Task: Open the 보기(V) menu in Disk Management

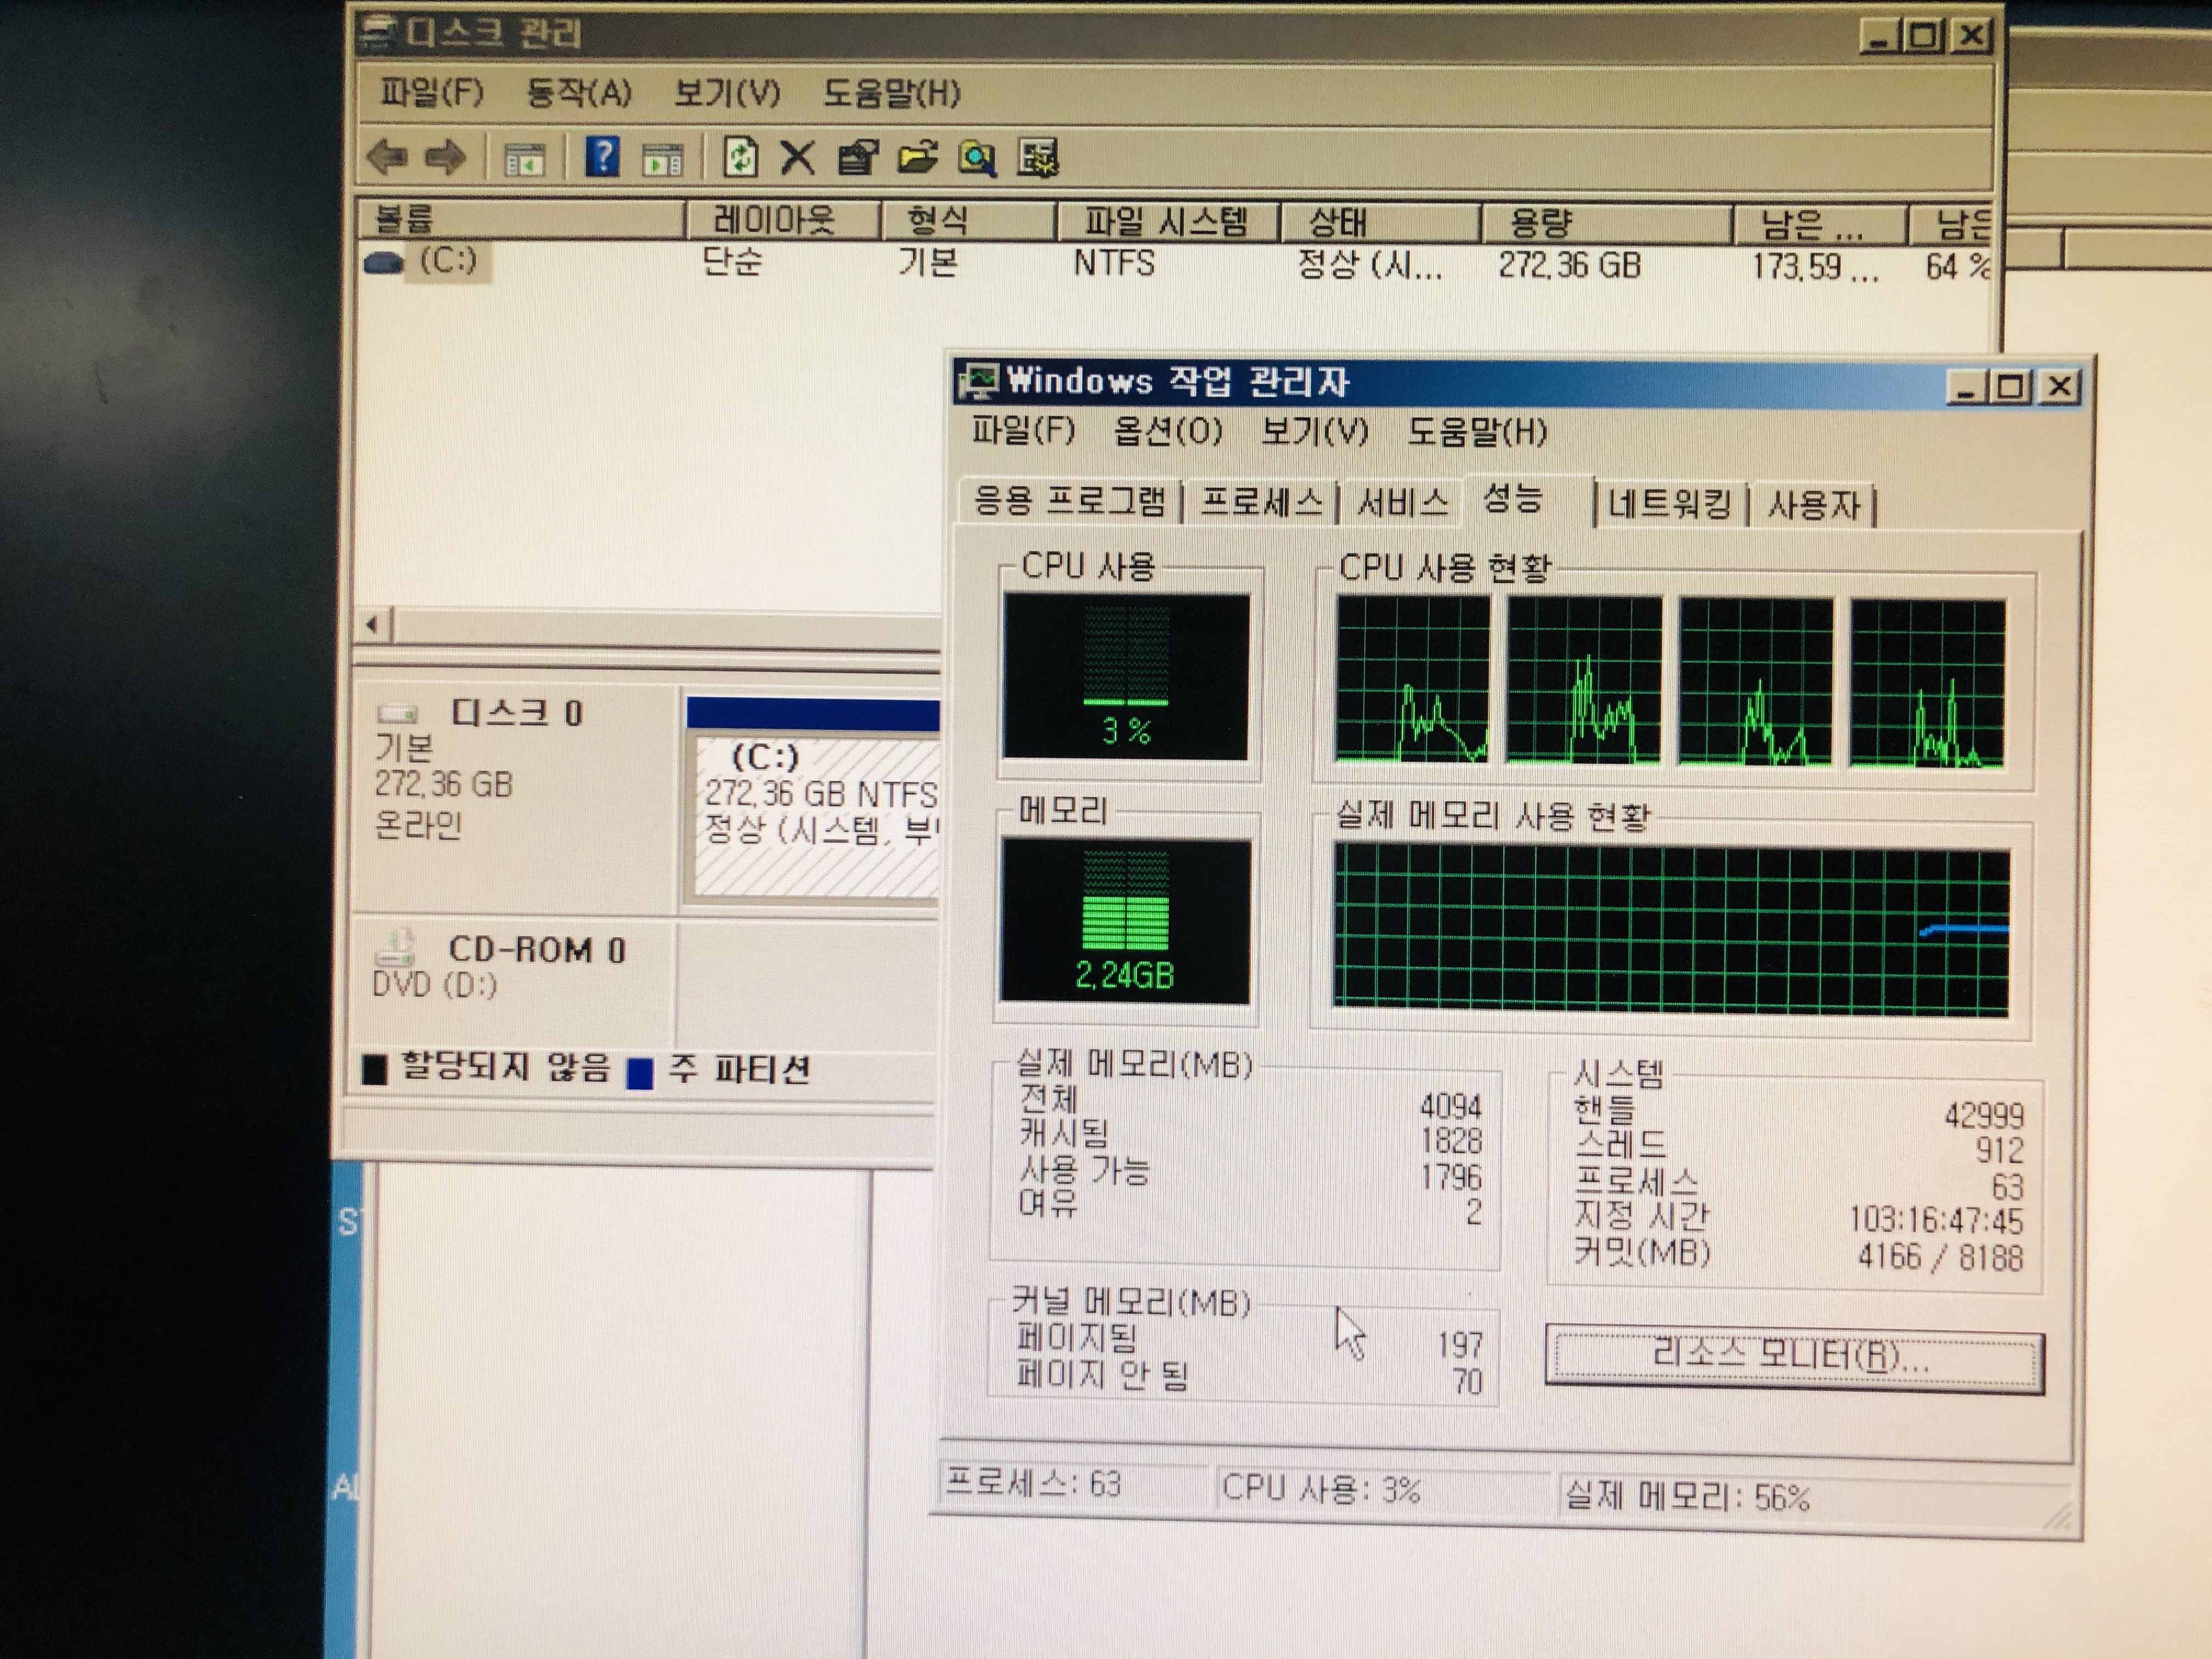Action: click(x=726, y=93)
